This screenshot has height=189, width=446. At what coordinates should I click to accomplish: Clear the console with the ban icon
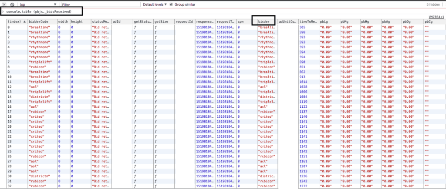click(x=13, y=4)
